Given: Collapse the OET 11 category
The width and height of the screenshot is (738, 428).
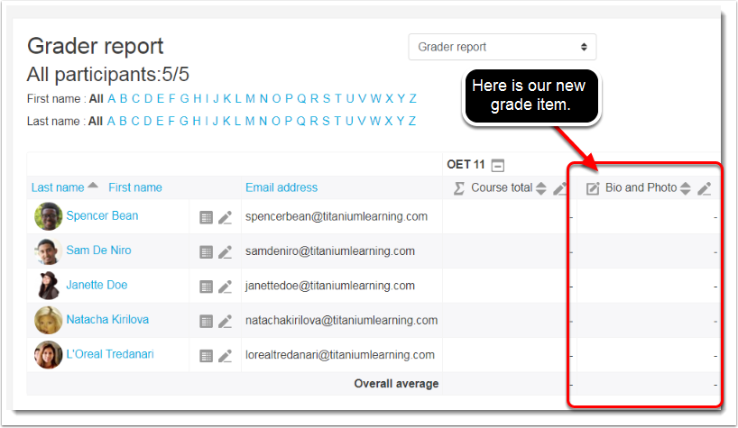Looking at the screenshot, I should tap(497, 166).
